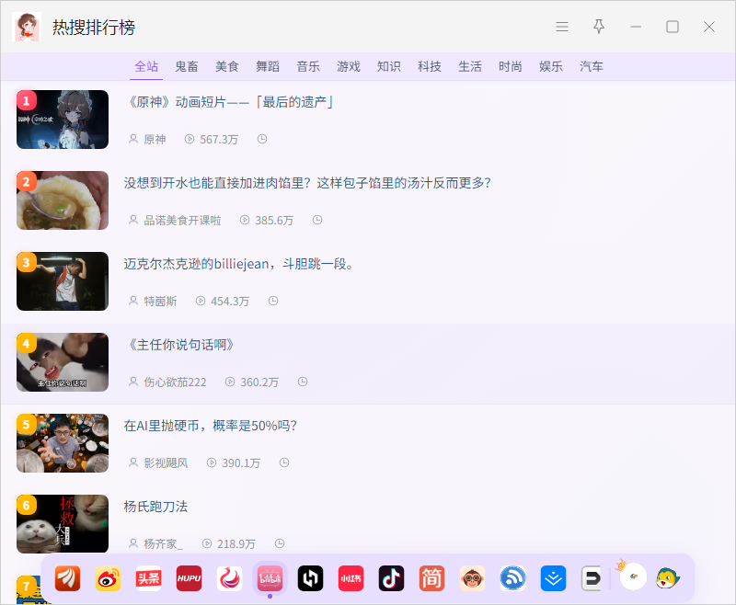Open thumbnail of rank 3 billiejean video
This screenshot has width=736, height=605.
(63, 281)
